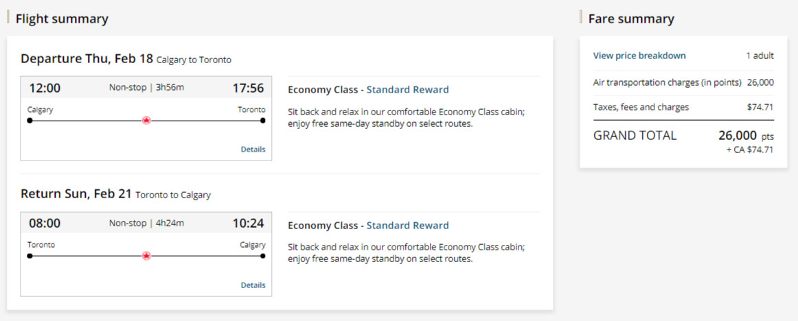Click the Calgary origin dot on departure flight

tap(30, 121)
